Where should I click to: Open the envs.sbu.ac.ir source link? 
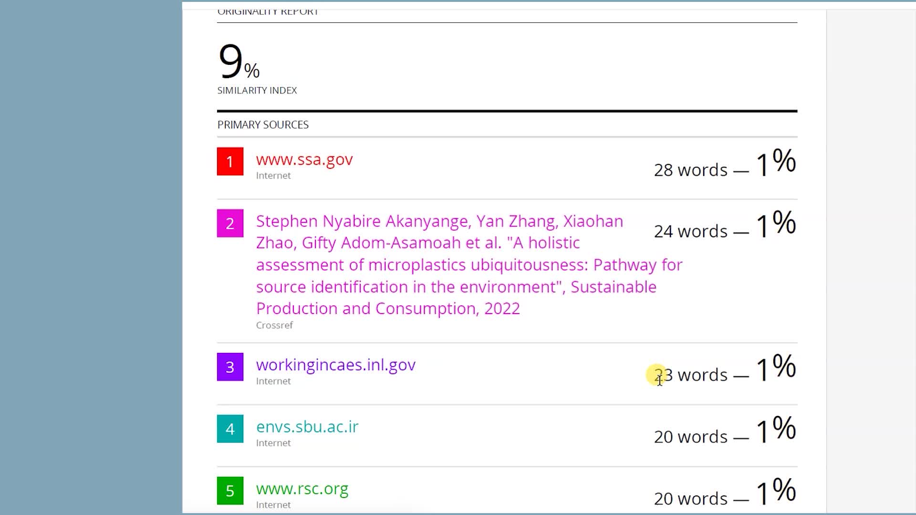307,427
